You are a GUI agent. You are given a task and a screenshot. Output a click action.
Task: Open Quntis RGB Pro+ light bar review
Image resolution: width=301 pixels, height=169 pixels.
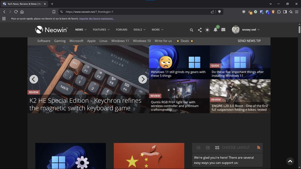click(175, 106)
